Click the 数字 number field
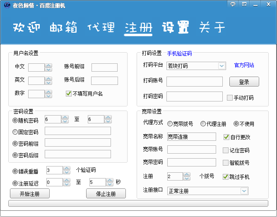Image resolution: width=277 pixels, height=217 pixels. click(36, 94)
